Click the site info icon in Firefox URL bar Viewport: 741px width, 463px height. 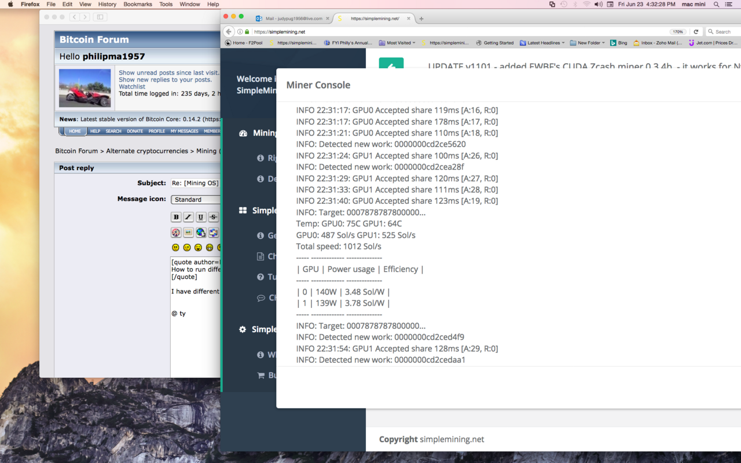tap(240, 32)
